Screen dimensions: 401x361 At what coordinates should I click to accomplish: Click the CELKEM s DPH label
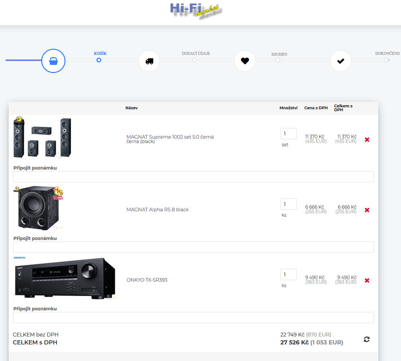tap(35, 342)
